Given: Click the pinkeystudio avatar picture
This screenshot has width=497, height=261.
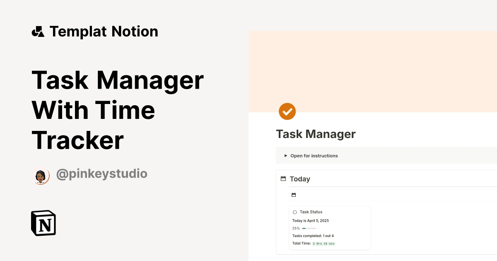Looking at the screenshot, I should (x=41, y=176).
